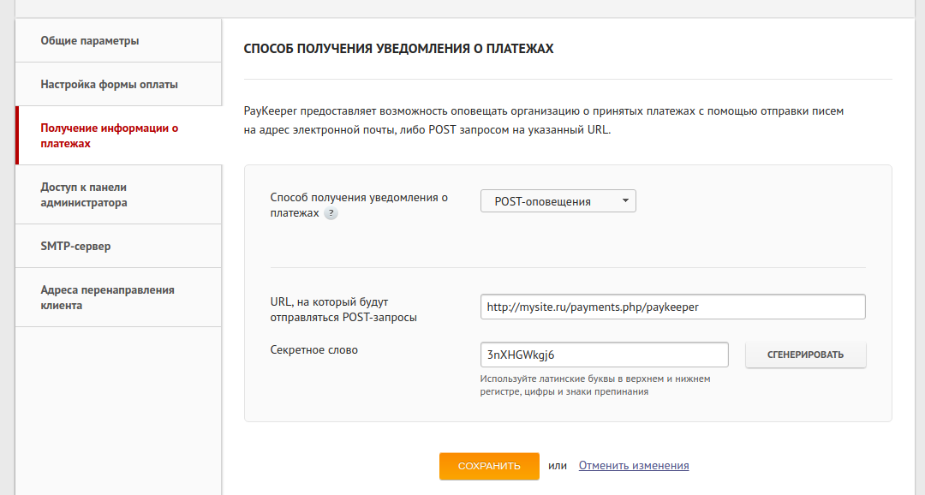Click the PayKeeper description paragraph
The width and height of the screenshot is (925, 495).
[544, 121]
